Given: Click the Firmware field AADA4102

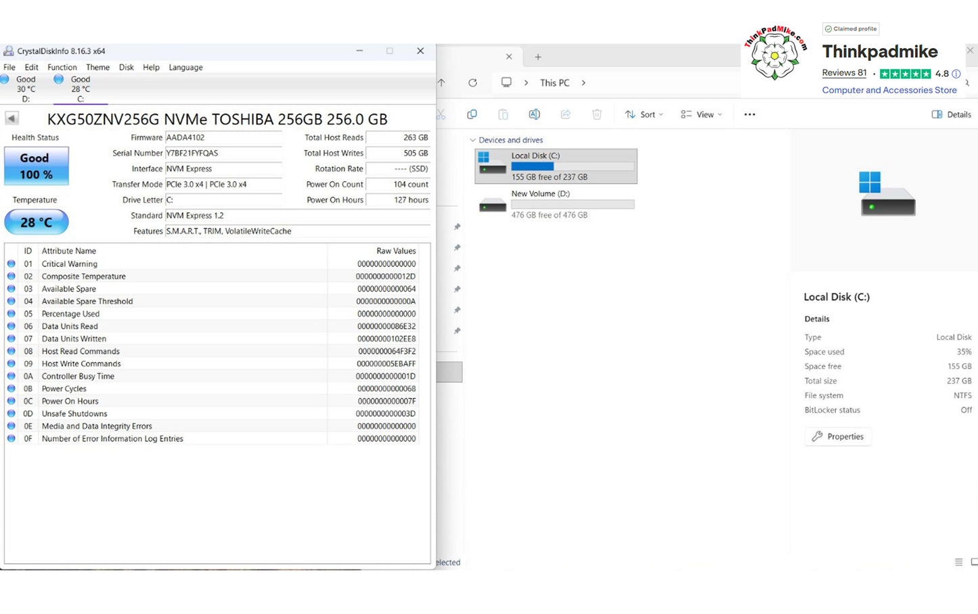Looking at the screenshot, I should [x=223, y=137].
